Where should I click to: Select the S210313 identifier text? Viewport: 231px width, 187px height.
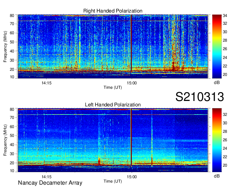pyautogui.click(x=200, y=97)
